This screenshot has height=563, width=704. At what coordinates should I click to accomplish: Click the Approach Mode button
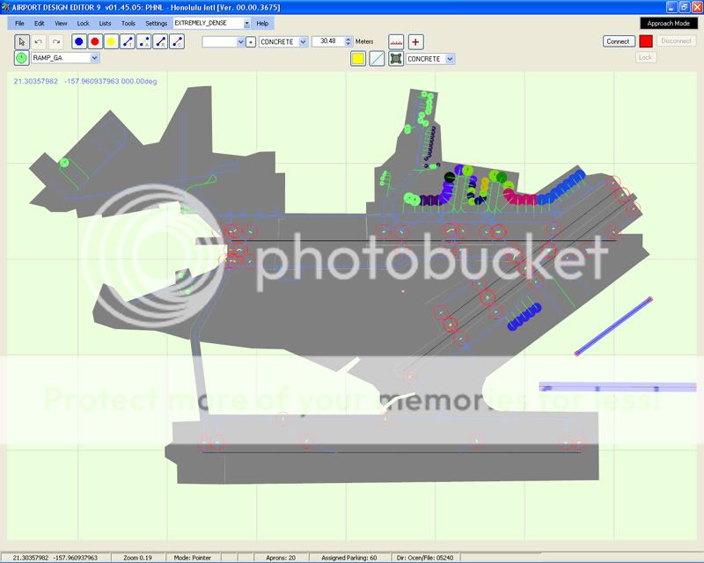point(669,24)
